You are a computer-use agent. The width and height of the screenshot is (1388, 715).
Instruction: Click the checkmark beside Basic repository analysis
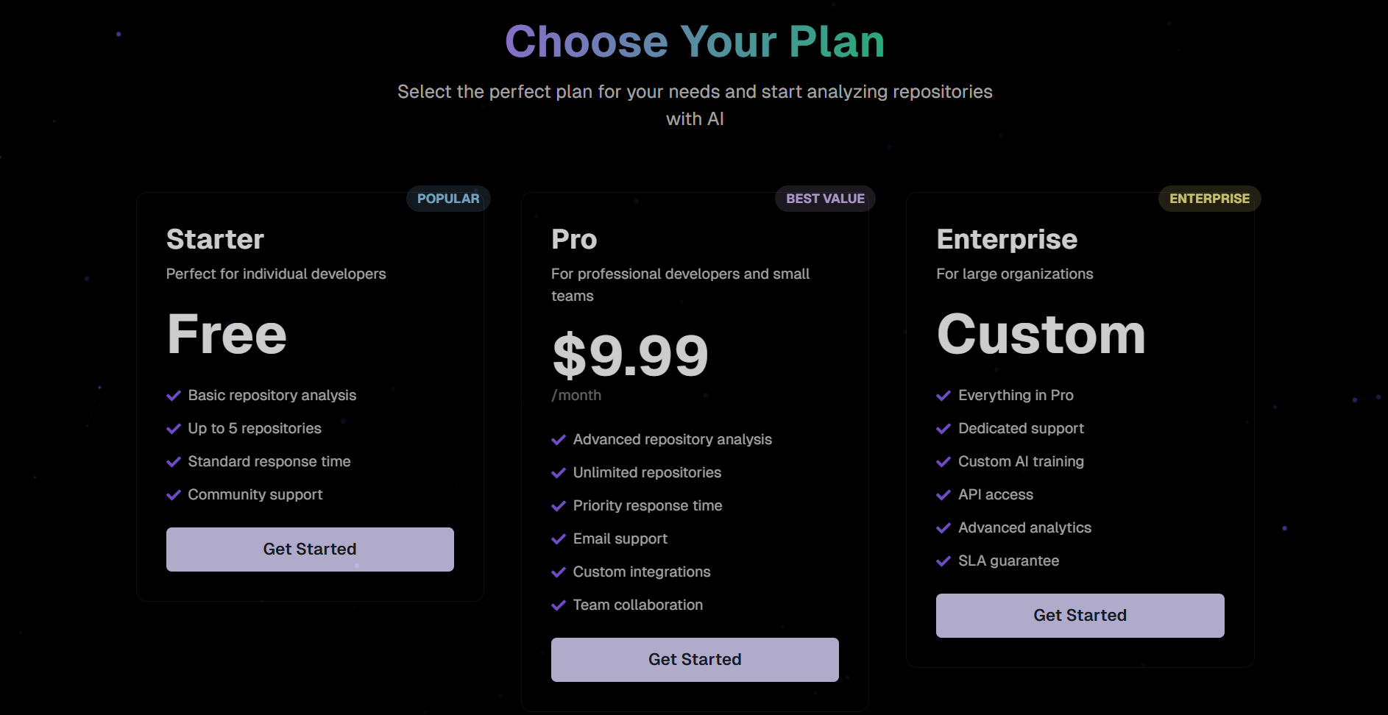pos(174,396)
